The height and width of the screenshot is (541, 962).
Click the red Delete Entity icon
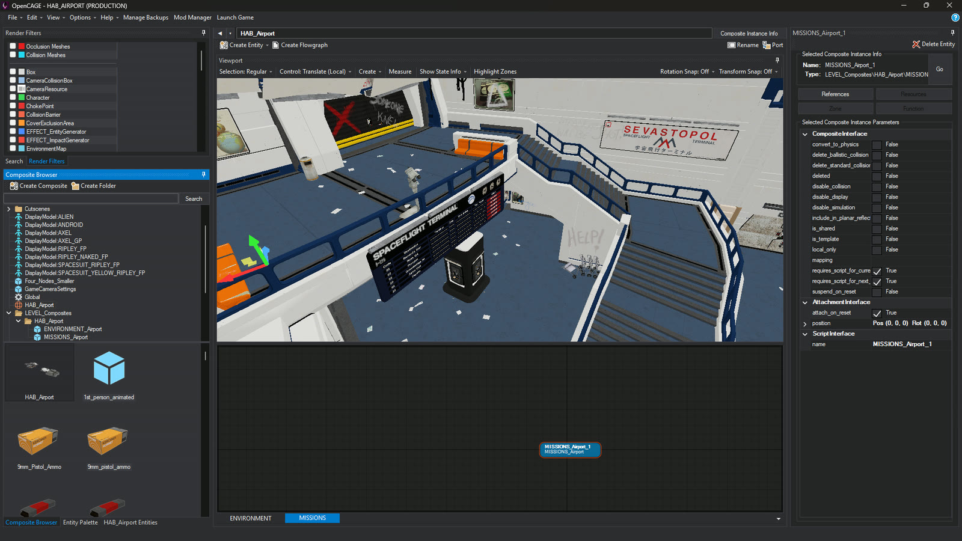pyautogui.click(x=916, y=44)
